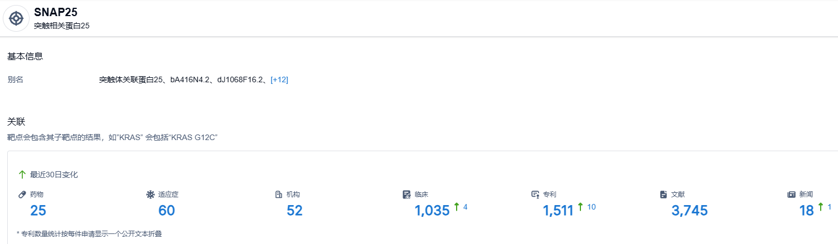Click the clinical trial icon beside 临床
The image size is (838, 244).
406,195
